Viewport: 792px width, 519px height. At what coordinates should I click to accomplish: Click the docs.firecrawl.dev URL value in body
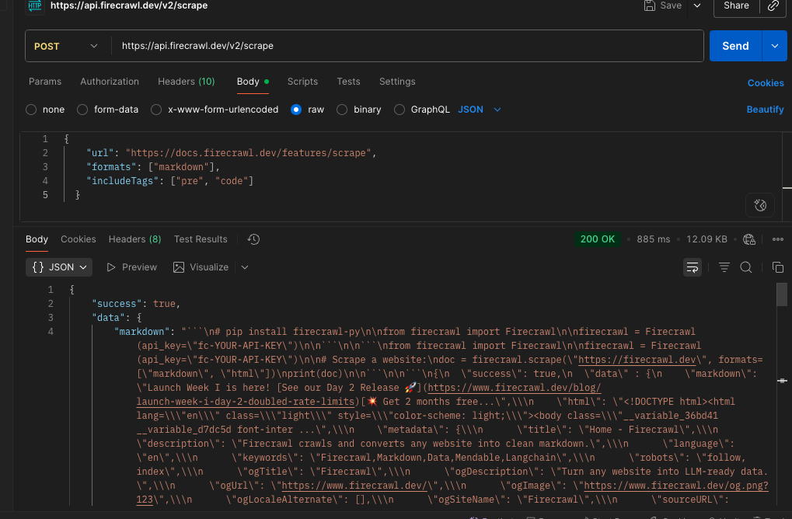click(248, 153)
